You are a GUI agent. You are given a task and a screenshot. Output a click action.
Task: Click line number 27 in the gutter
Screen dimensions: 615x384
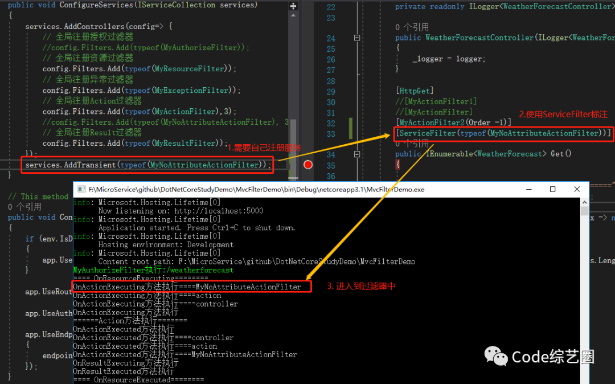(x=331, y=70)
